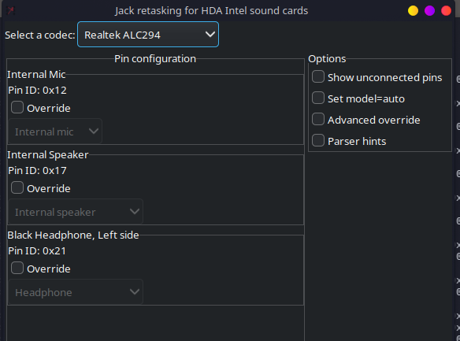This screenshot has width=460, height=341.
Task: Click the Internal speaker dropdown chevron
Action: [x=135, y=211]
